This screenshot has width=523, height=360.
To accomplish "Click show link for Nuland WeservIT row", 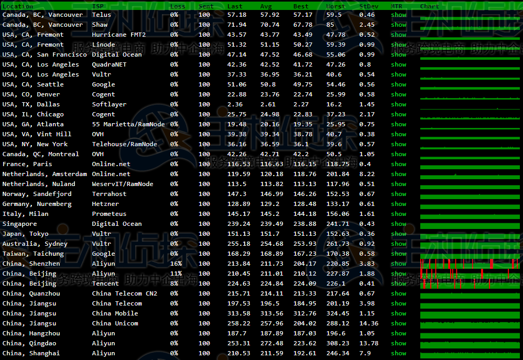I will (399, 184).
